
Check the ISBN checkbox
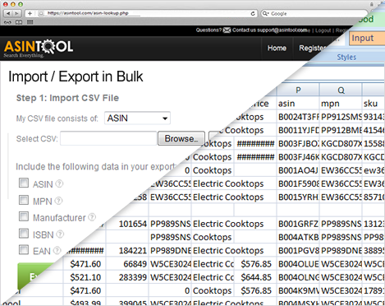point(24,234)
